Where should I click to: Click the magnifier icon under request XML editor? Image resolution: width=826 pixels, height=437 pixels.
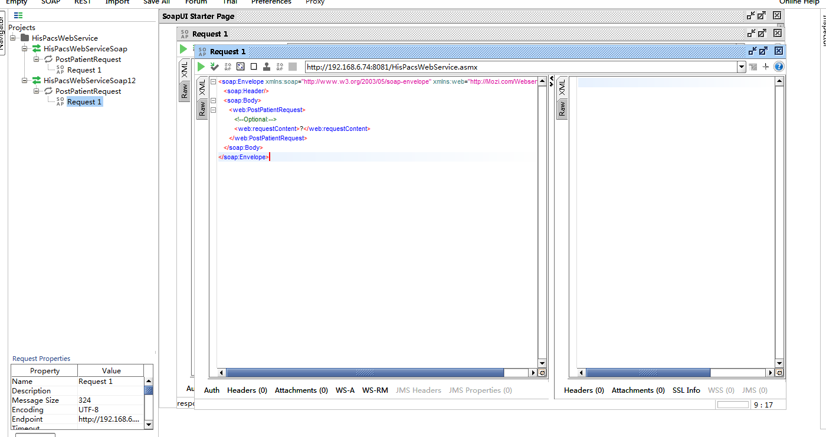click(542, 373)
